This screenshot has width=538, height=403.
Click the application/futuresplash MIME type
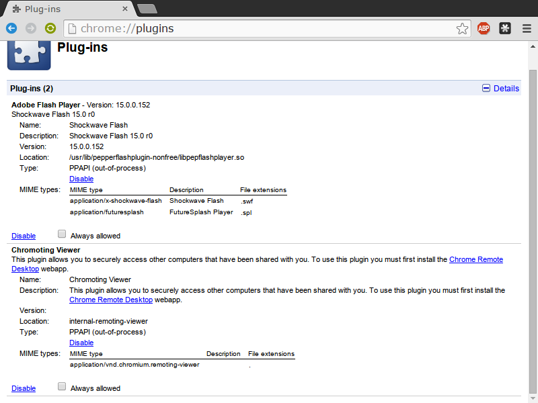click(107, 212)
